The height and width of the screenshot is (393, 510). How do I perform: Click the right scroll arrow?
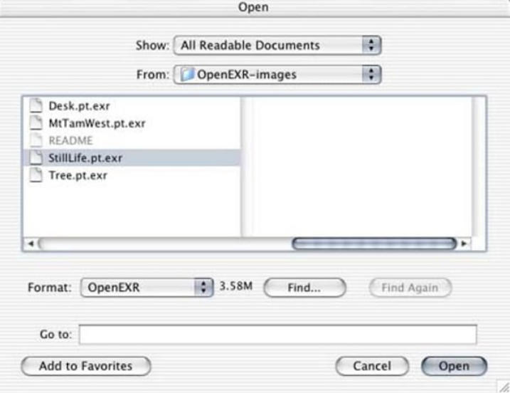(464, 243)
